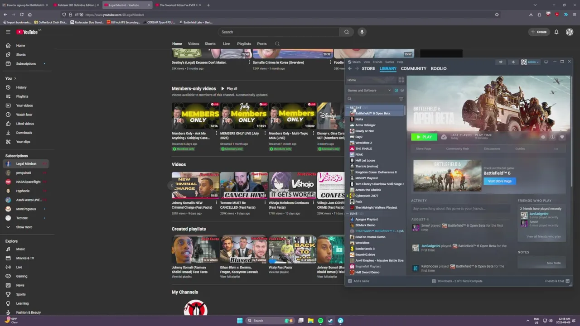Screen dimensions: 580x326
Task: Search within Legal Mindset channel magnifier
Action: pos(277,44)
